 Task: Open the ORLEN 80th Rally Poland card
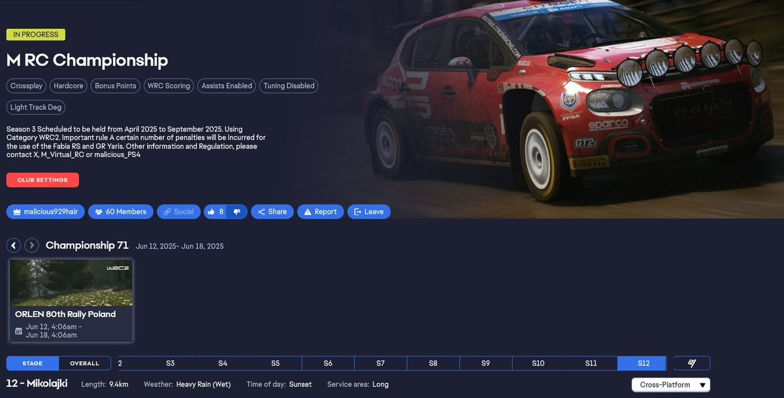[71, 301]
